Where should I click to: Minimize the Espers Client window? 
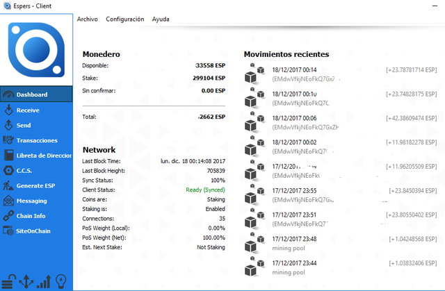[x=435, y=6]
